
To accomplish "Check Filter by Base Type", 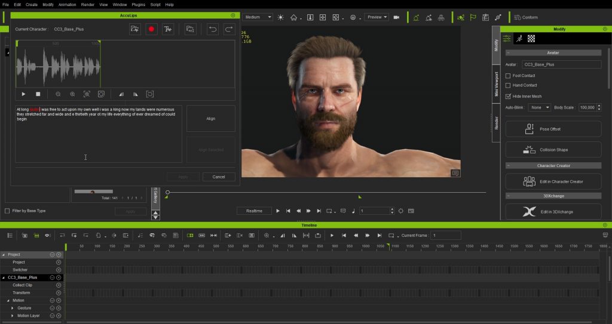I will [x=7, y=211].
